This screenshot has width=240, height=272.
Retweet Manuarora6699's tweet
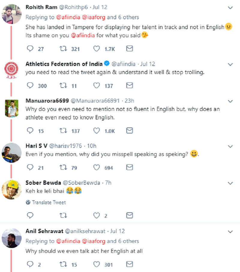[x=64, y=131]
